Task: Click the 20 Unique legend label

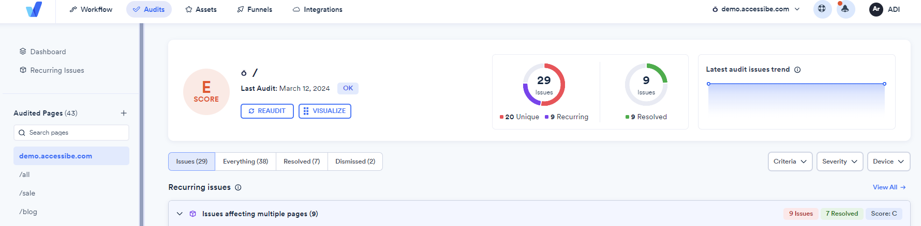Action: 519,117
